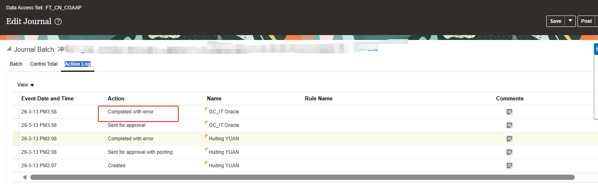The height and width of the screenshot is (184, 598).
Task: Click the horizontal scrollbar left arrow
Action: 25,177
